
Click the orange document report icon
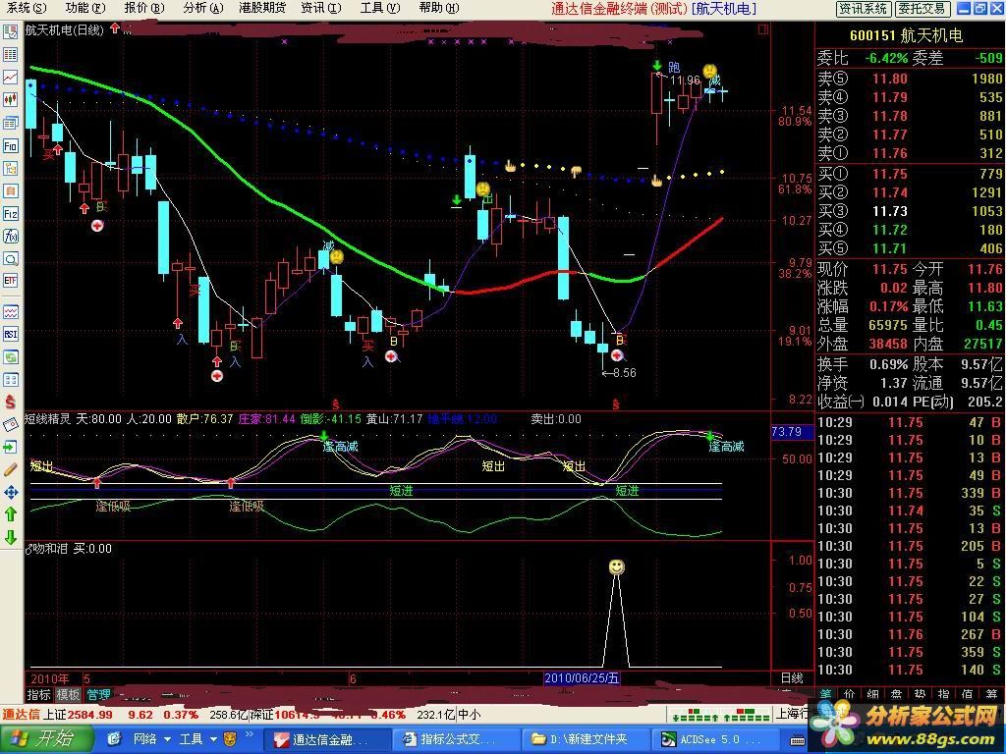pos(10,191)
